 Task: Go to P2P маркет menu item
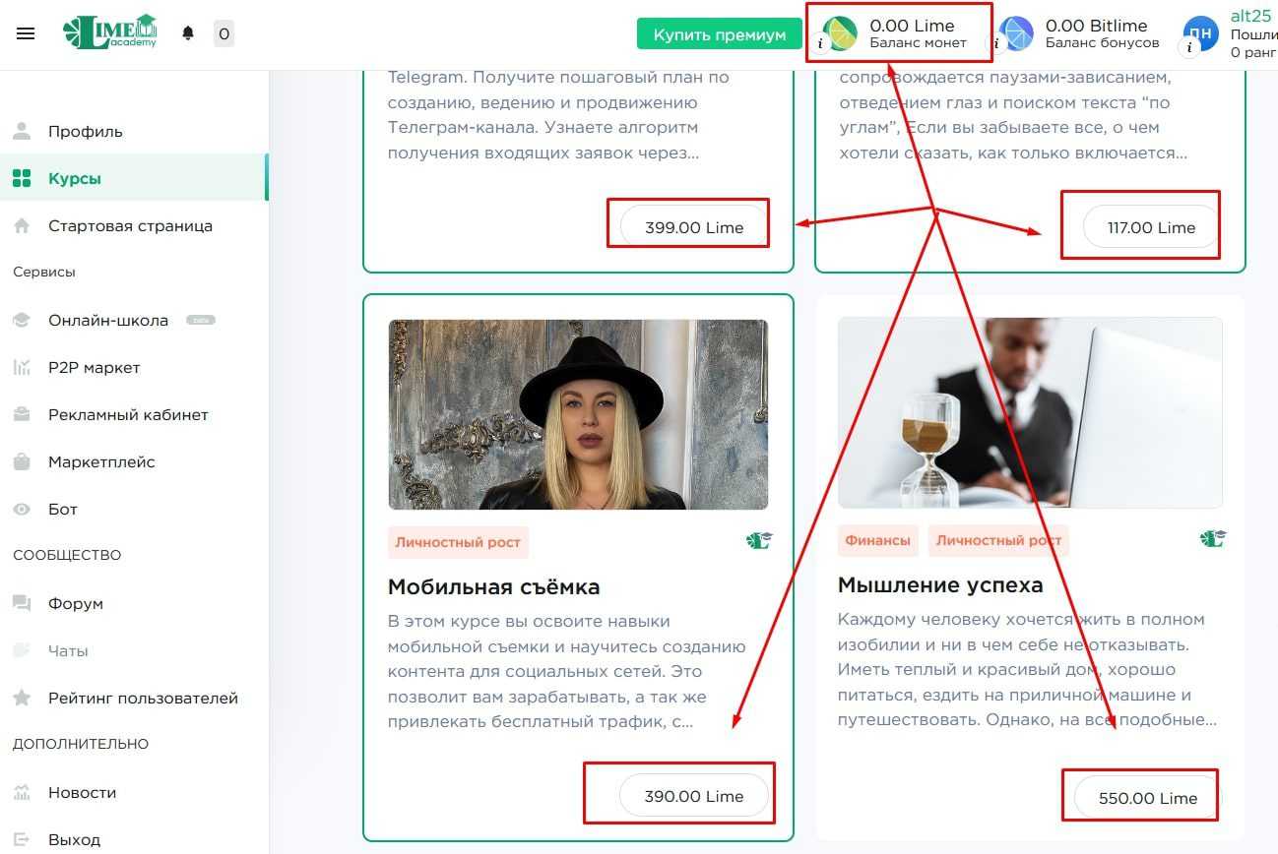[x=94, y=367]
